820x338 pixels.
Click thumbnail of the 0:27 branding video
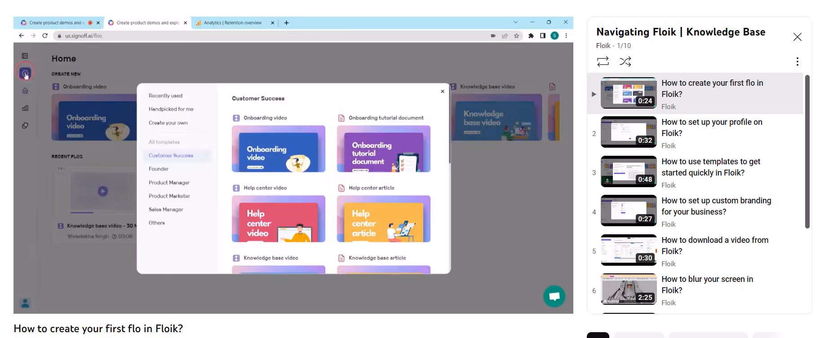coord(628,211)
